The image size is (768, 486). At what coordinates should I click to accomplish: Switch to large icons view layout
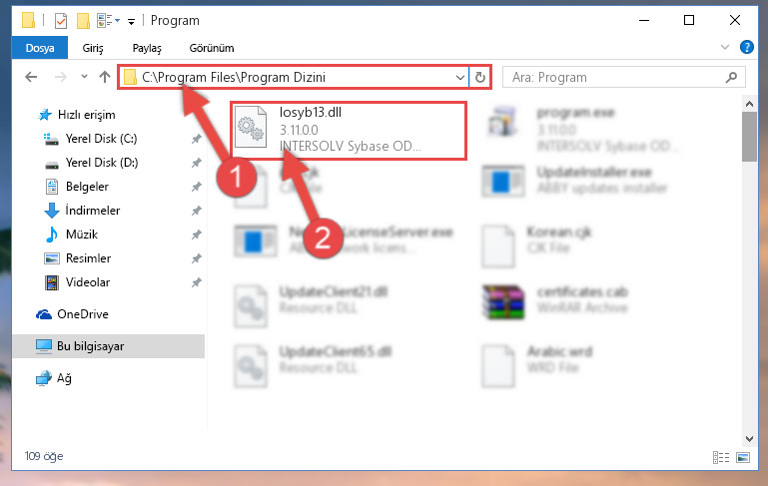(x=743, y=457)
